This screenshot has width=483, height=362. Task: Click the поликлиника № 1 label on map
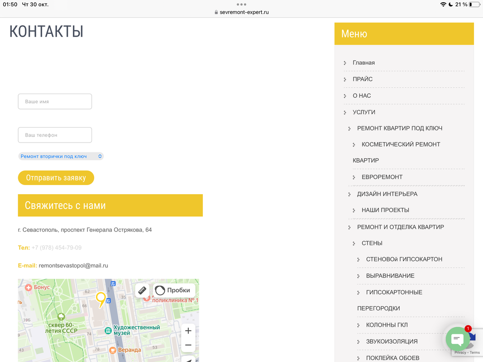tap(175, 300)
